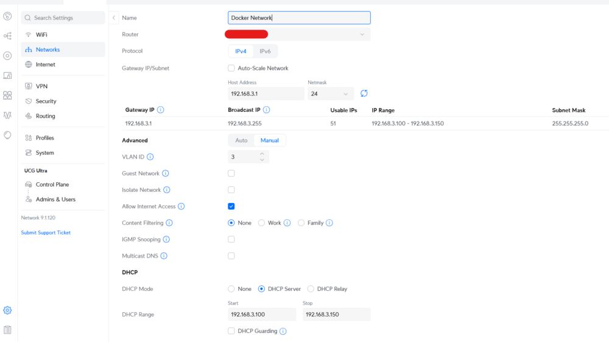Open Control Plane page
Screen dimensions: 609x342
[x=63, y=185]
